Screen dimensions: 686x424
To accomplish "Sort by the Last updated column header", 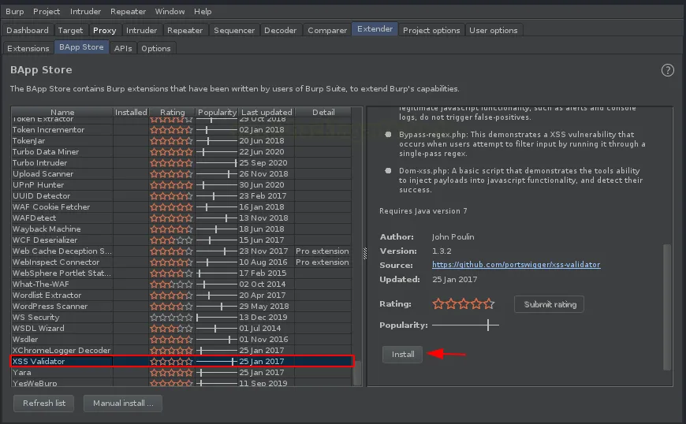I will 267,113.
